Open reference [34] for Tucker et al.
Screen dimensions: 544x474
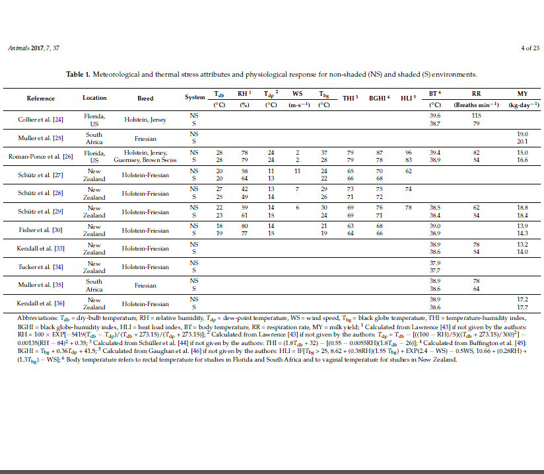(58, 267)
